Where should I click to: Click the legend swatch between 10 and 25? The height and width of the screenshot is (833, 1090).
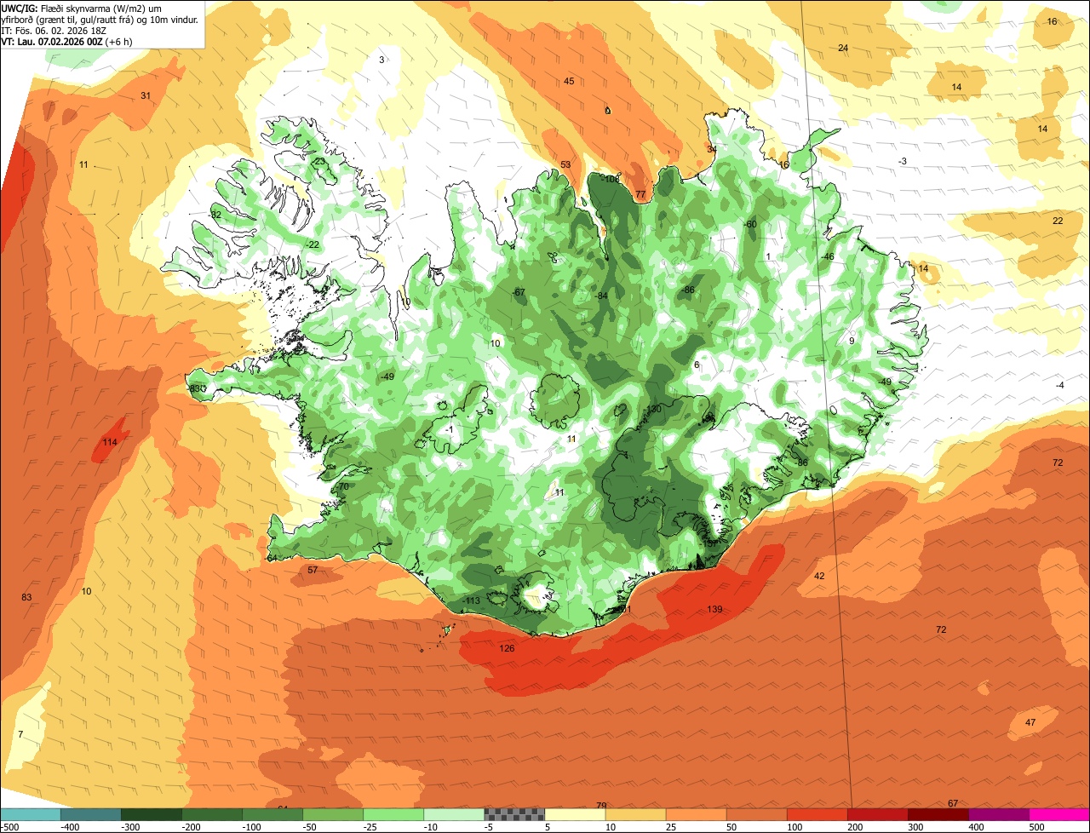(635, 814)
